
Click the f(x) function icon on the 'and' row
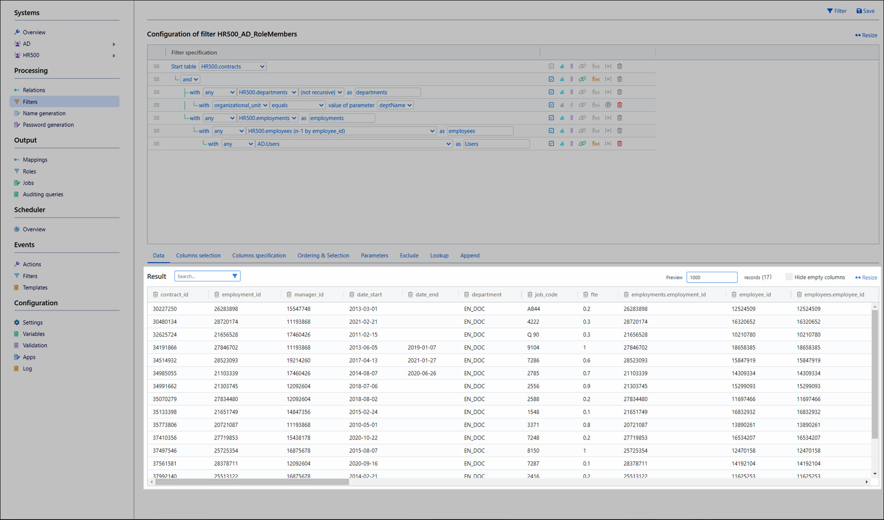tap(595, 80)
